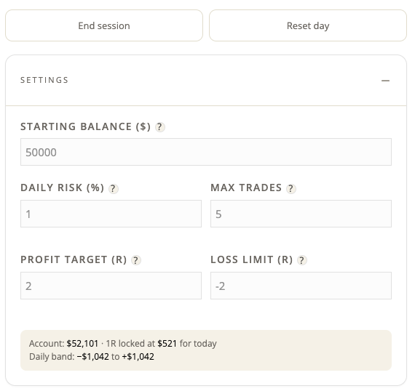Click the Daily Risk (%) label text
Image resolution: width=415 pixels, height=391 pixels.
coord(62,188)
